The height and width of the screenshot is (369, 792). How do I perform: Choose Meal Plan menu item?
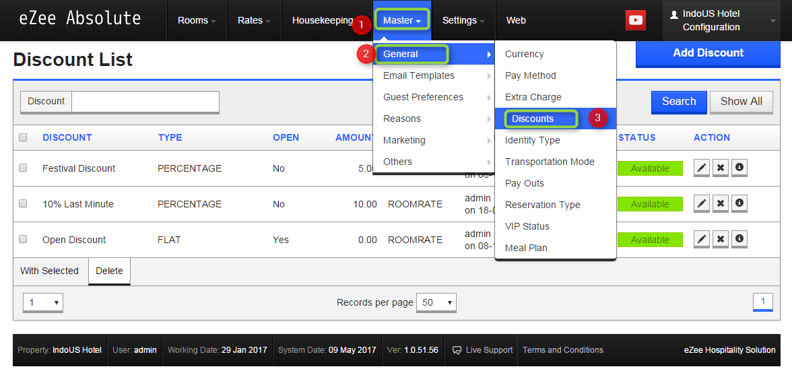tap(555, 248)
